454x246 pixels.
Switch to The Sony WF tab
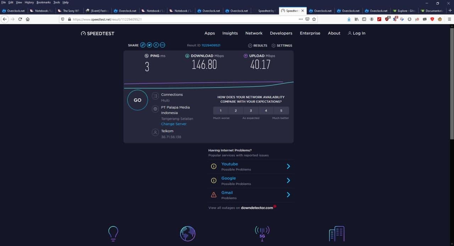click(69, 11)
